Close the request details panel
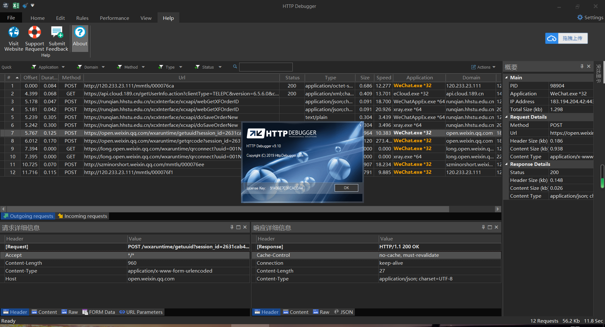605x327 pixels. click(245, 227)
